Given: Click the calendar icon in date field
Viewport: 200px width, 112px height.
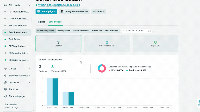Looking at the screenshot, I should point(149,31).
